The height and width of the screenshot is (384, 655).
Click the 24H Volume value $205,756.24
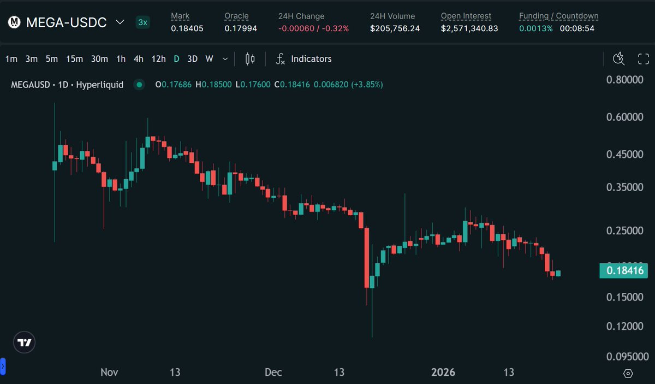[x=395, y=28]
